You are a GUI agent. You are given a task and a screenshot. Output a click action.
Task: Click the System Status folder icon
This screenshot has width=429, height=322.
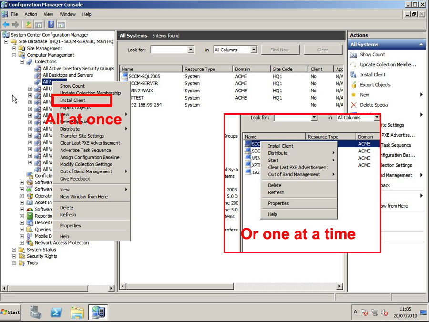[x=21, y=250]
